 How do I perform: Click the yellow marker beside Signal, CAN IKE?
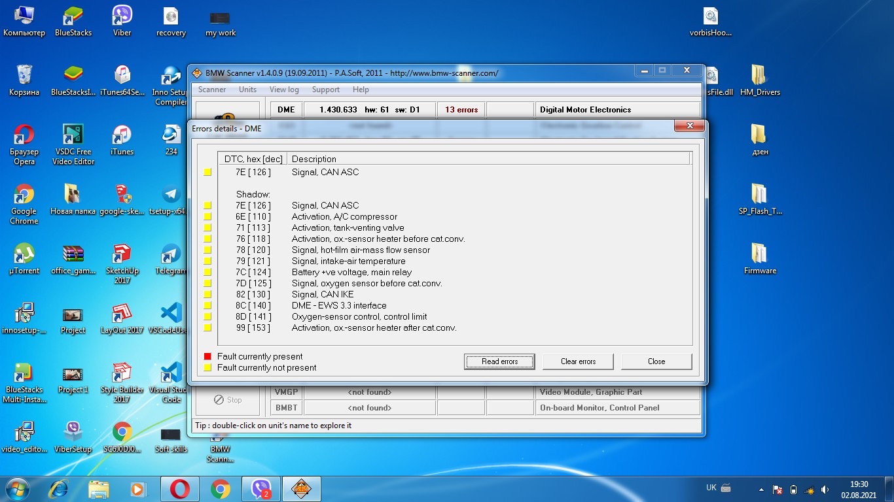click(x=207, y=295)
